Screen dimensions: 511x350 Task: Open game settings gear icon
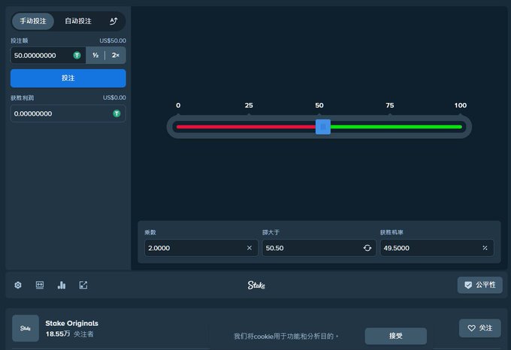[18, 285]
